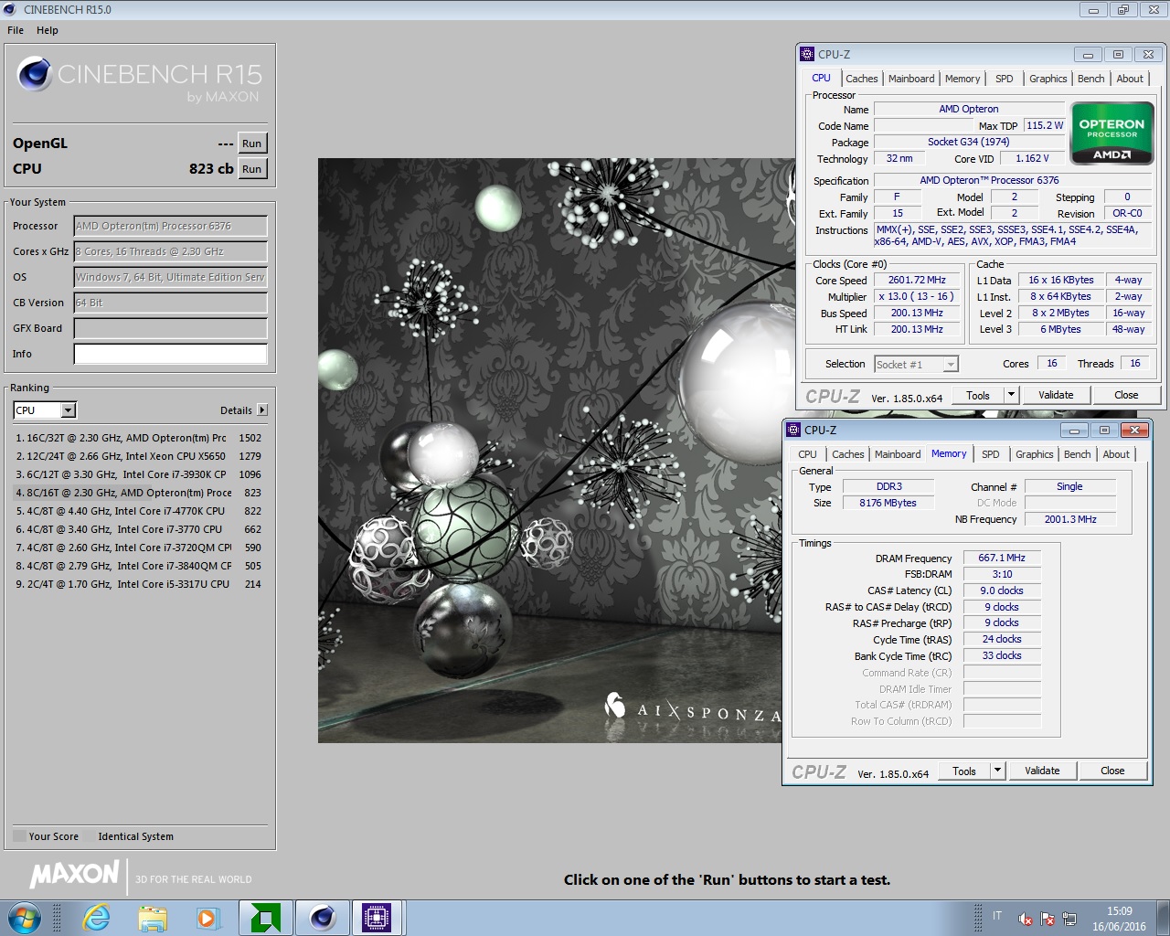
Task: Open Mainboard tab in upper CPU-Z window
Action: click(x=911, y=79)
